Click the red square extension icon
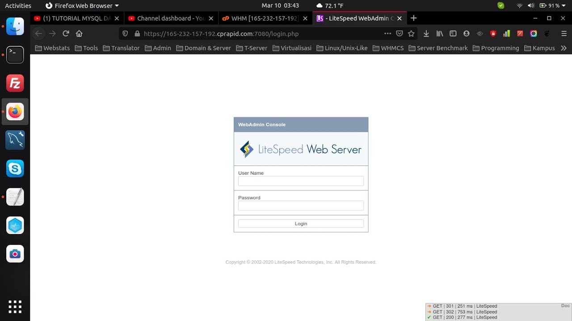572x321 pixels. [520, 33]
